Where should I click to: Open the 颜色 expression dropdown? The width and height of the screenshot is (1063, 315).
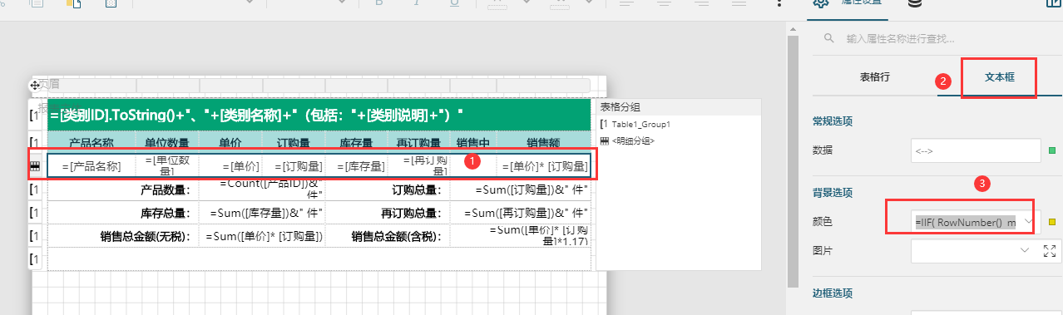1030,222
